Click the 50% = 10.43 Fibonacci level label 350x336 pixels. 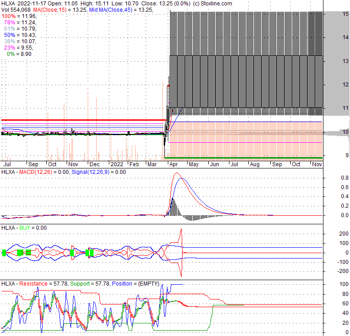coord(19,35)
